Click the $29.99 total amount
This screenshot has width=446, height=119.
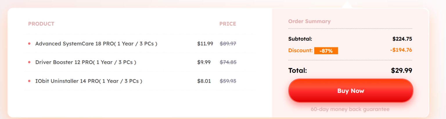(402, 71)
